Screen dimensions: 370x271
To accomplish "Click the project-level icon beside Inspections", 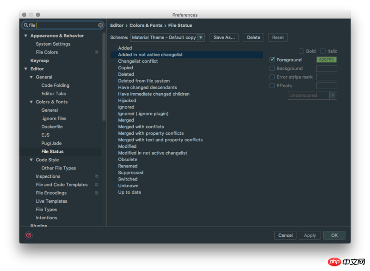I will click(x=97, y=176).
